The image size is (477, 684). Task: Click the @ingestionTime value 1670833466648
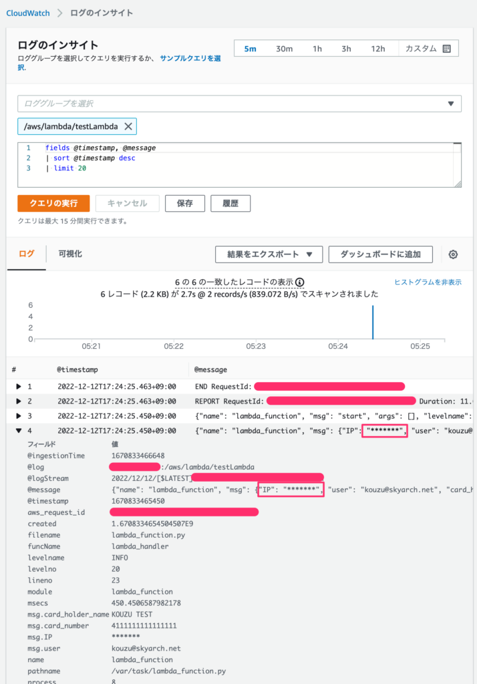click(138, 456)
